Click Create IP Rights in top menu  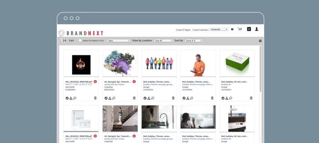[183, 30]
